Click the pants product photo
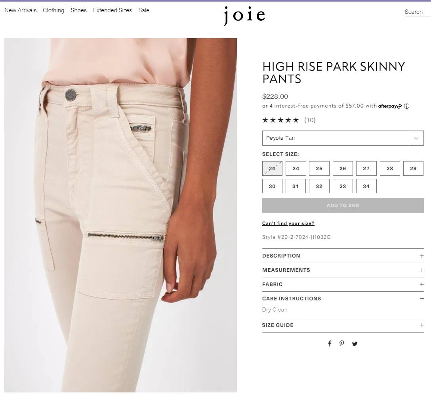The image size is (431, 396). [120, 215]
